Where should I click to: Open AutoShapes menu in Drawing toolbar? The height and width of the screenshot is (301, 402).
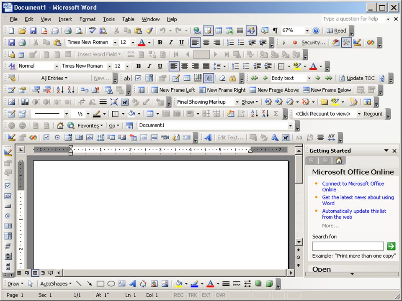(56, 283)
